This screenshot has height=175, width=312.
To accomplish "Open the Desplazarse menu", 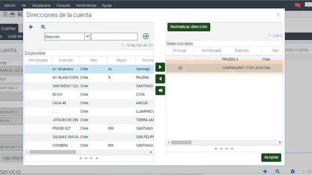I will 41,5.
